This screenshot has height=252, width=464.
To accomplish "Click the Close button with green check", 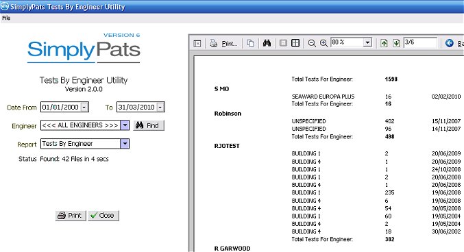I will click(x=103, y=216).
